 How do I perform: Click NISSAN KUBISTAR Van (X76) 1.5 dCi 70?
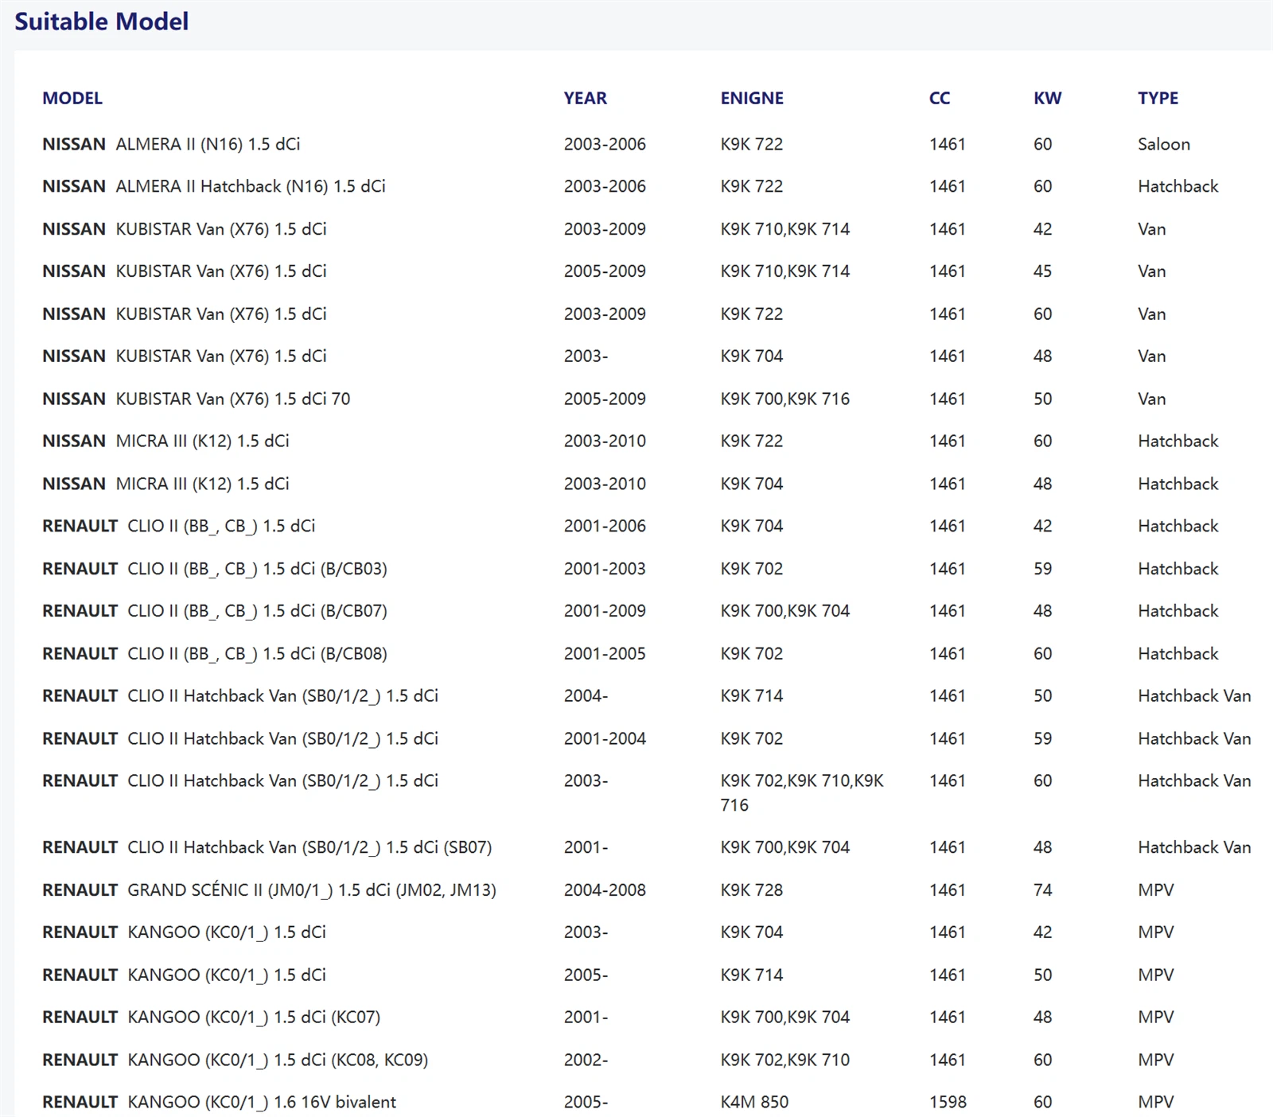[x=197, y=399]
